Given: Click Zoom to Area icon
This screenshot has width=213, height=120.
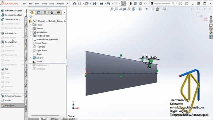Looking at the screenshot, I should [116, 9].
